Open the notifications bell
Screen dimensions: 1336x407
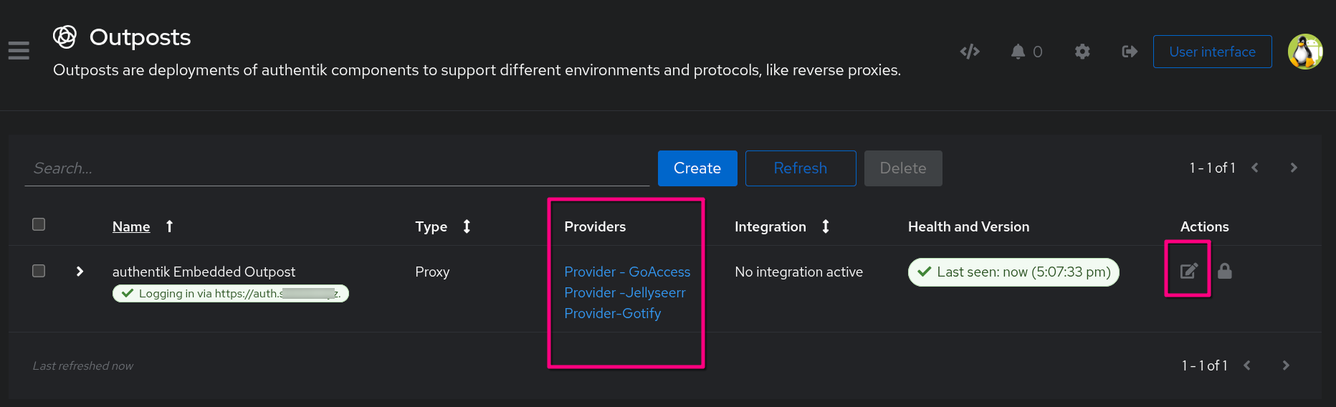tap(1018, 52)
